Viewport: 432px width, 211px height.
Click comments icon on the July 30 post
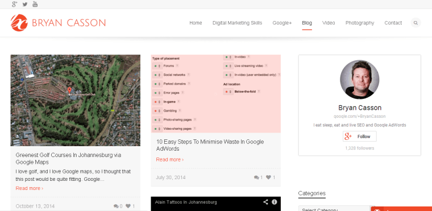pyautogui.click(x=256, y=177)
